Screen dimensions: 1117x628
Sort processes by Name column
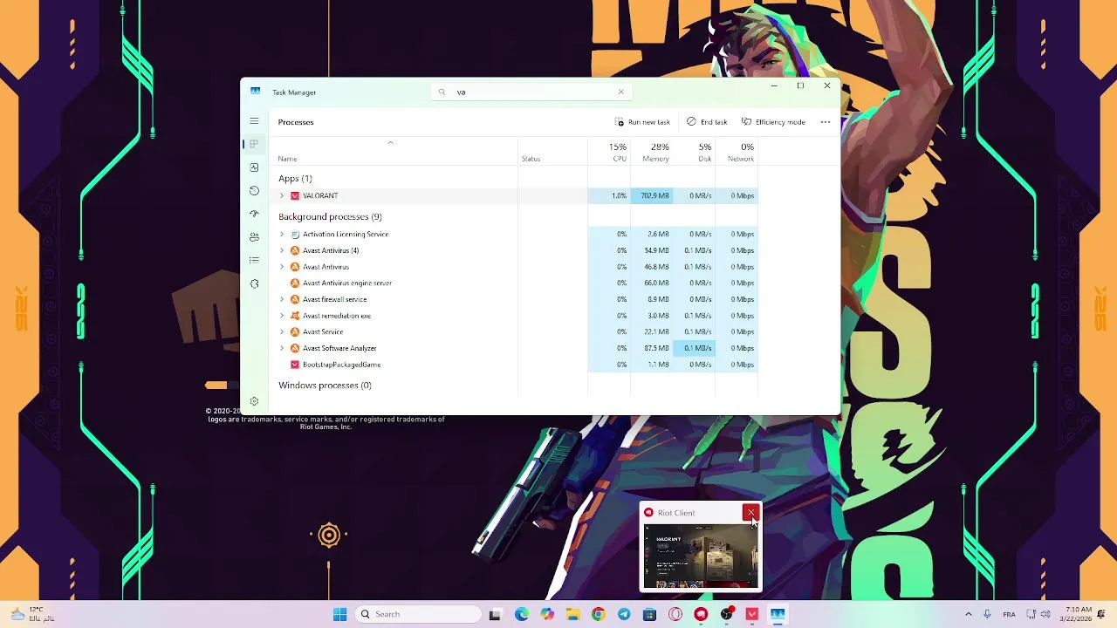[x=287, y=159]
